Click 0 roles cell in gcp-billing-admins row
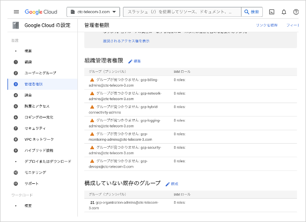The width and height of the screenshot is (306, 222). click(x=180, y=80)
